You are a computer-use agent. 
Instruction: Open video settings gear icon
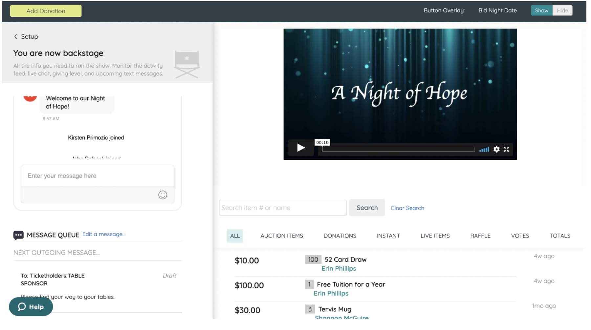[496, 149]
